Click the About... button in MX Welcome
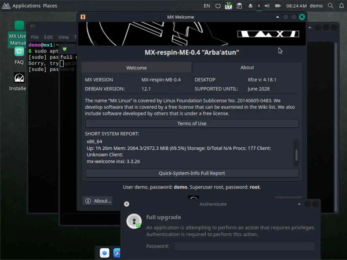 [98, 201]
